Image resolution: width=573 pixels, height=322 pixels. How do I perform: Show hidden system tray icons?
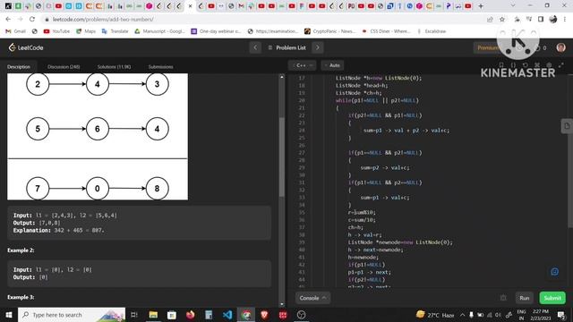462,315
